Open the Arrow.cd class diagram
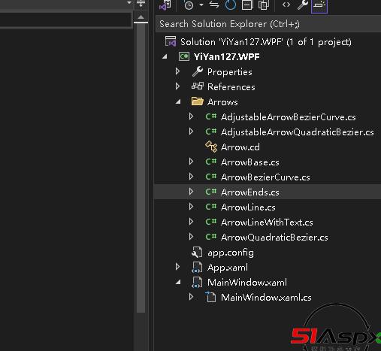 (x=240, y=147)
